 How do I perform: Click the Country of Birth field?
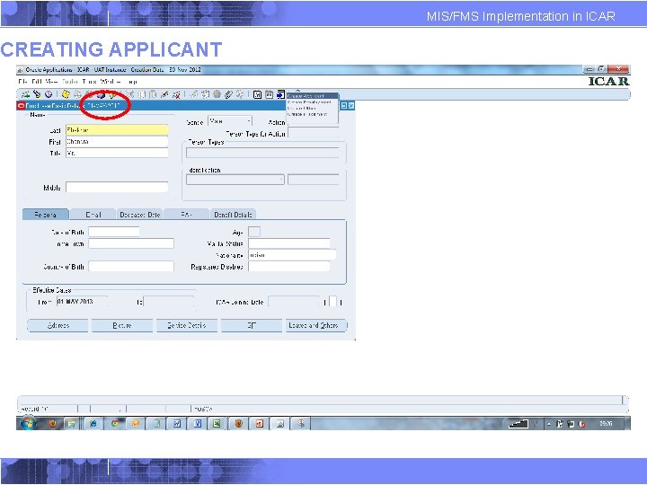[x=131, y=267]
